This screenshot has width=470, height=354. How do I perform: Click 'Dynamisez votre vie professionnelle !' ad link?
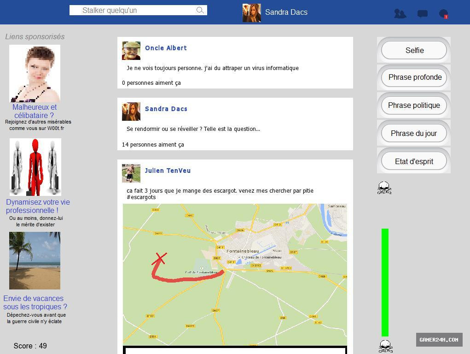(x=38, y=206)
